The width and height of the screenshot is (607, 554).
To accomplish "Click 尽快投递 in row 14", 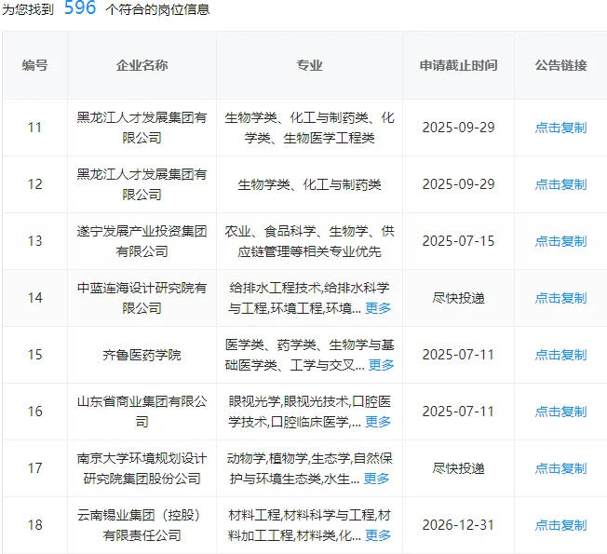I will (x=458, y=298).
